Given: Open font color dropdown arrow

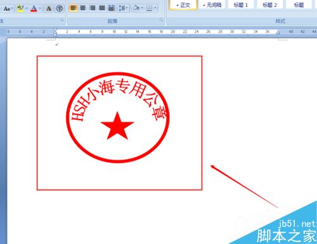Looking at the screenshot, I should [x=40, y=8].
